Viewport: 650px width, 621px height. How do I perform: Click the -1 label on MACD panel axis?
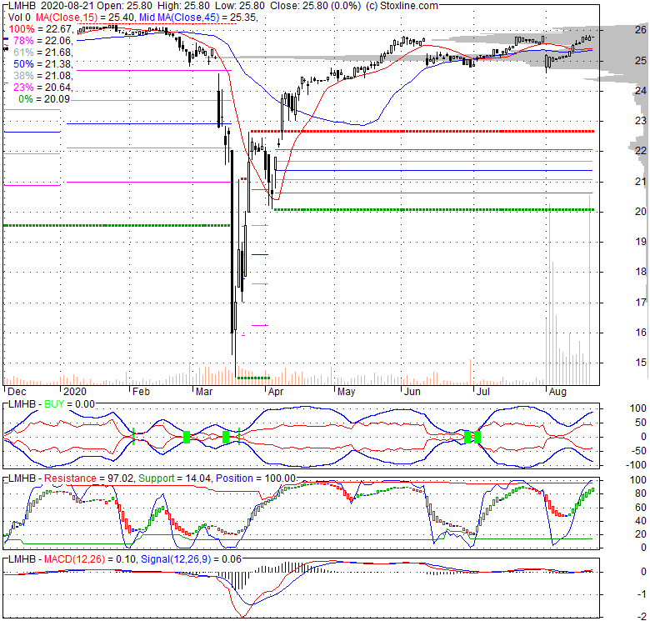pyautogui.click(x=642, y=594)
